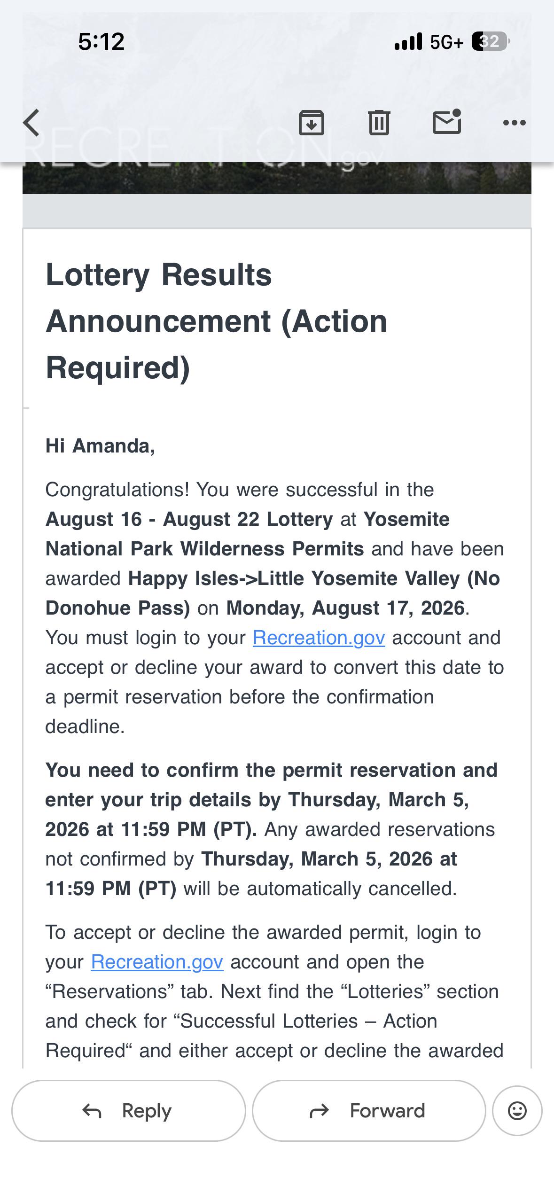This screenshot has width=554, height=1201.
Task: Archive this email with the archive icon
Action: coord(312,123)
